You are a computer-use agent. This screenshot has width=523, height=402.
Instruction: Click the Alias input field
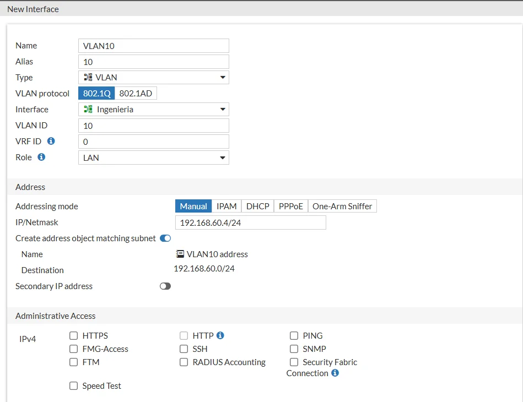154,62
